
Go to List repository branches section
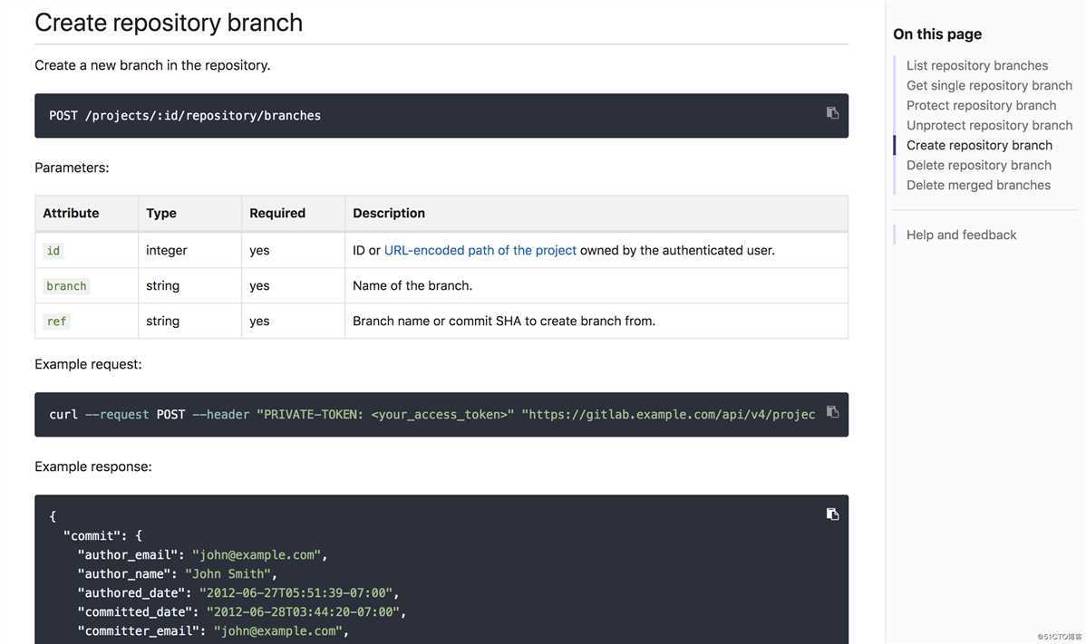coord(977,66)
